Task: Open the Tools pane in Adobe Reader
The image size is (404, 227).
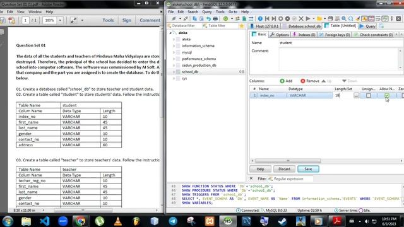Action: (108, 20)
